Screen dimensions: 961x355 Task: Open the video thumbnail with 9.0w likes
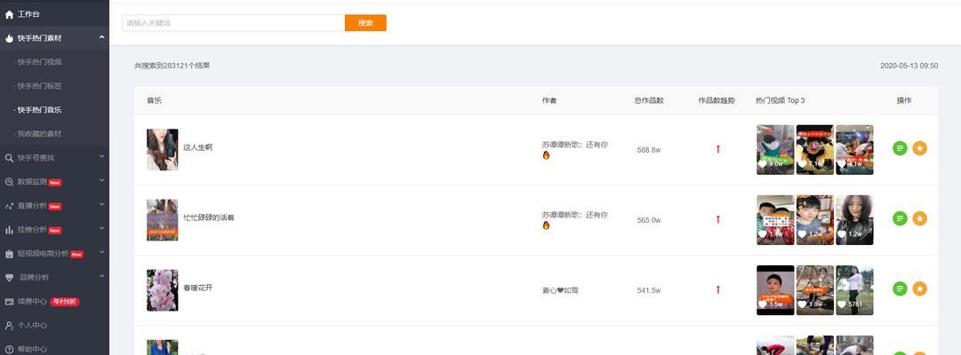[x=775, y=150]
